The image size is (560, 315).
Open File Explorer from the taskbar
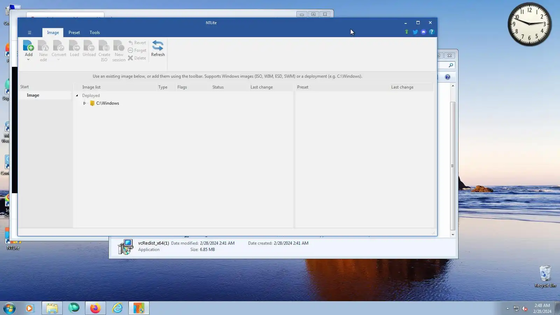click(x=52, y=308)
